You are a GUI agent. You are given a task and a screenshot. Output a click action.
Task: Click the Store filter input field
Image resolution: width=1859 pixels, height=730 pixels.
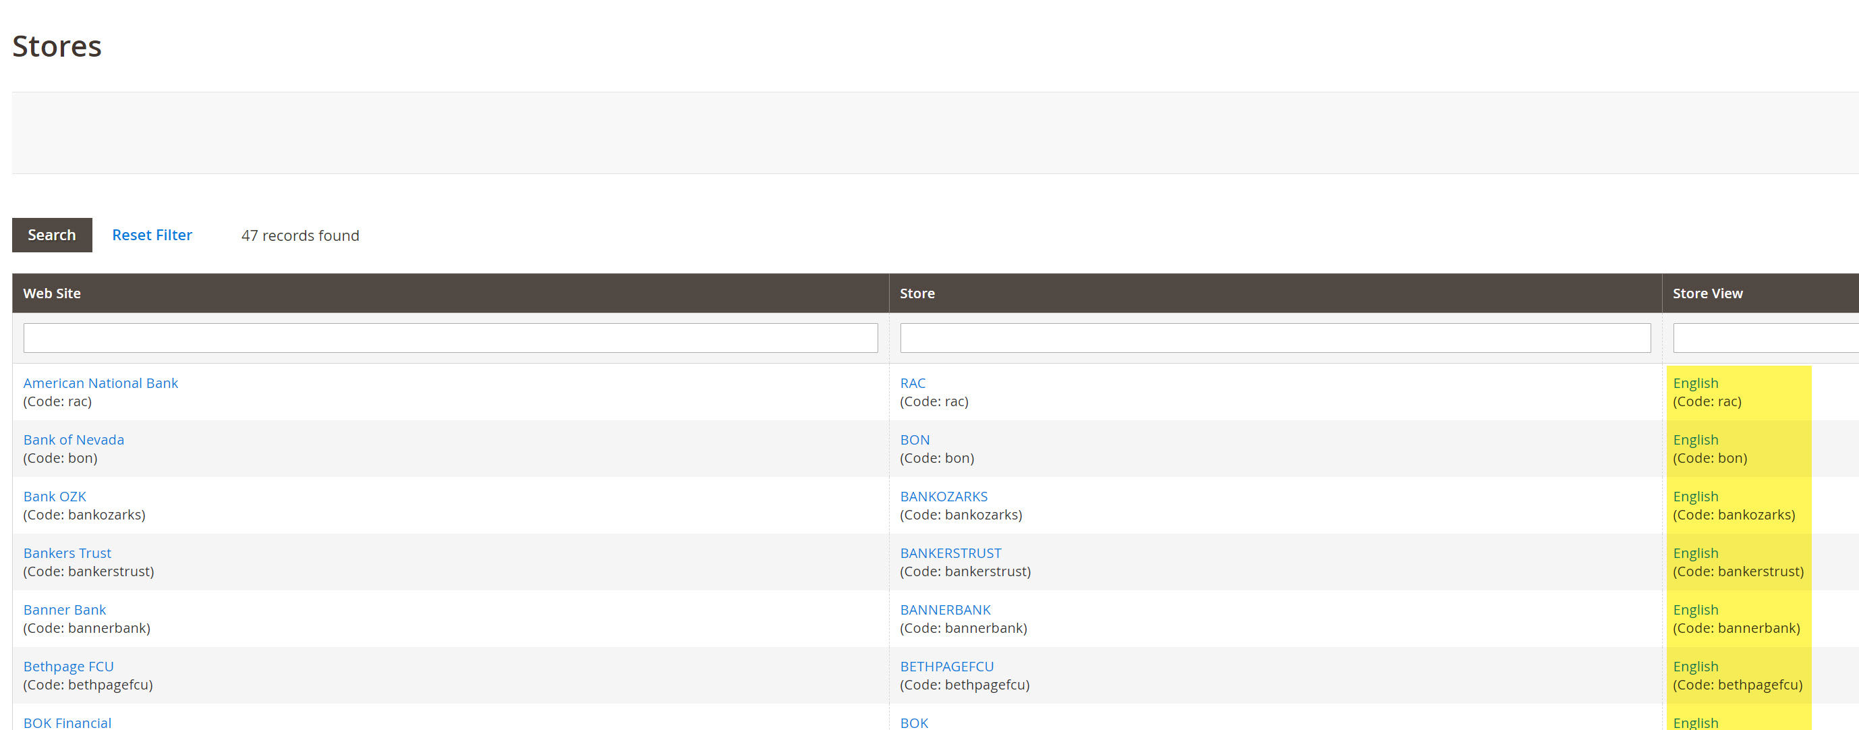(x=1275, y=337)
